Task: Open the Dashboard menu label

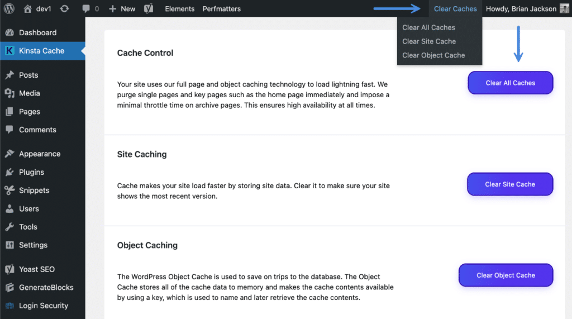Action: pyautogui.click(x=37, y=32)
